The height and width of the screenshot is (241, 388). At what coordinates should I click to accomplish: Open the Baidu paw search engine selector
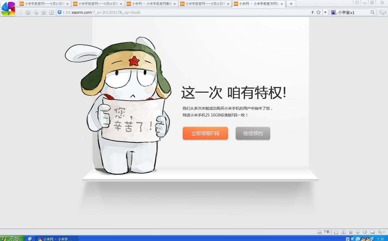(x=334, y=12)
